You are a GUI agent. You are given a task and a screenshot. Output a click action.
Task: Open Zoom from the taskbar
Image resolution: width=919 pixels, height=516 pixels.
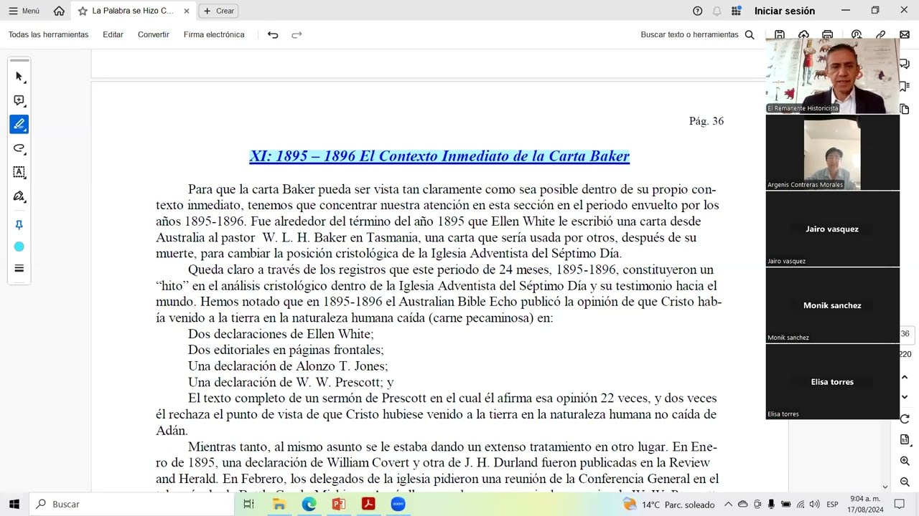398,504
